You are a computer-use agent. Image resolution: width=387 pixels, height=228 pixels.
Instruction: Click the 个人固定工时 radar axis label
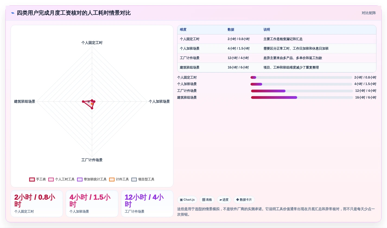pos(92,43)
